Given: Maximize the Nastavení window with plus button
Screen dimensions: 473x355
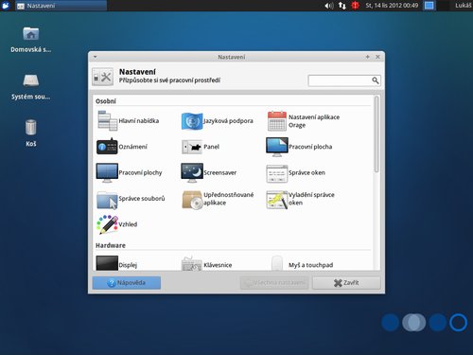Looking at the screenshot, I should (367, 57).
